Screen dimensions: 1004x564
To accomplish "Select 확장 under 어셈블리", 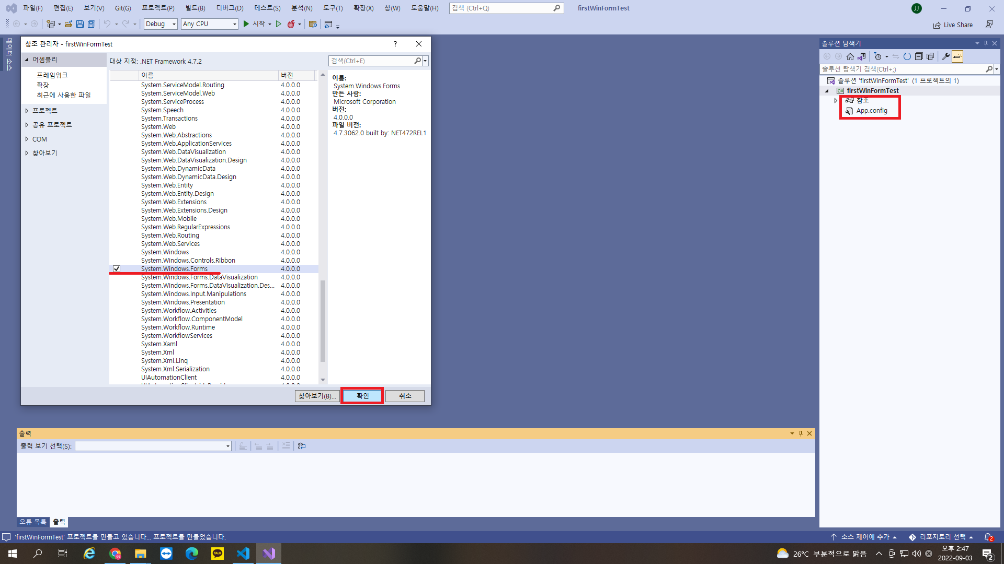I will (x=43, y=85).
